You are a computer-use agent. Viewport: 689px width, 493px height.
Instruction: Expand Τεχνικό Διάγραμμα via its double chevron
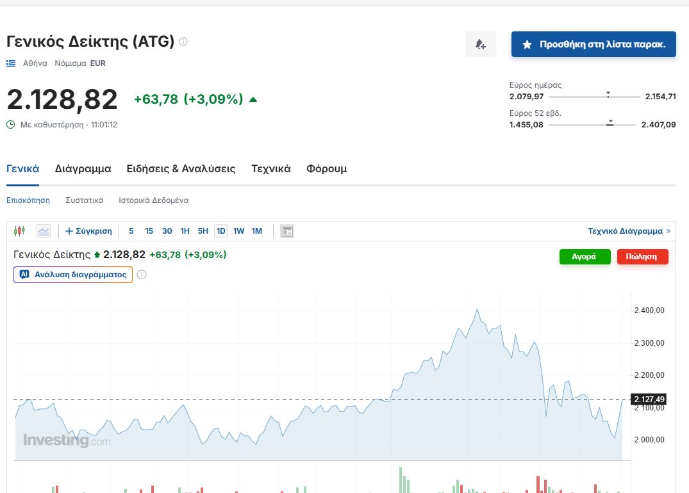coord(668,231)
